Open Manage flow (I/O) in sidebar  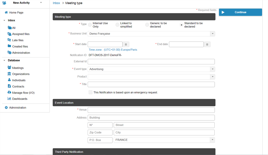(23, 93)
